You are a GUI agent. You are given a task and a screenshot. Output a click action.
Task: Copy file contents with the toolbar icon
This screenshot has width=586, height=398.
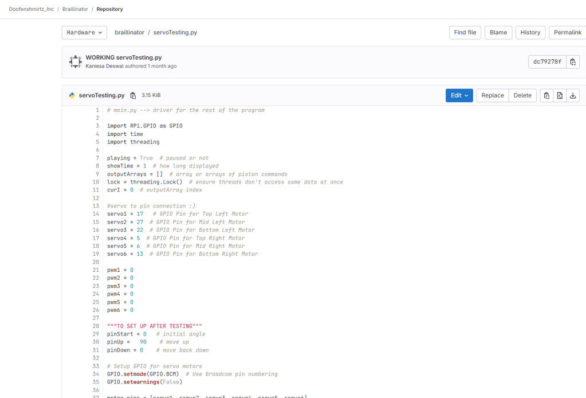(546, 96)
